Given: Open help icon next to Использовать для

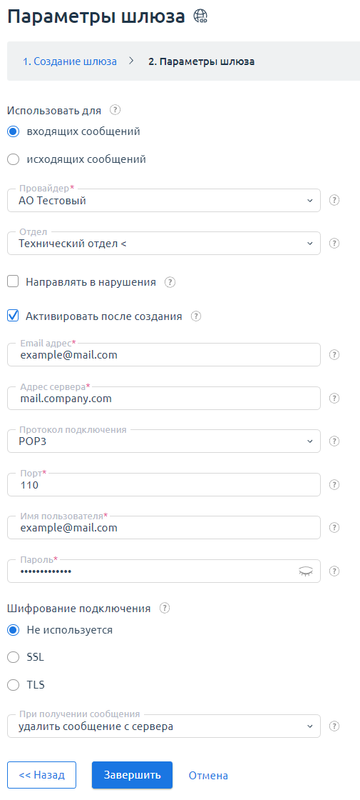Looking at the screenshot, I should pos(115,110).
